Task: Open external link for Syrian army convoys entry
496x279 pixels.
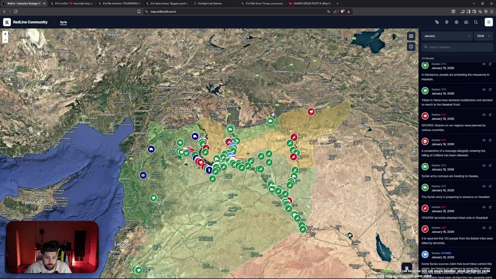Action: point(490,165)
